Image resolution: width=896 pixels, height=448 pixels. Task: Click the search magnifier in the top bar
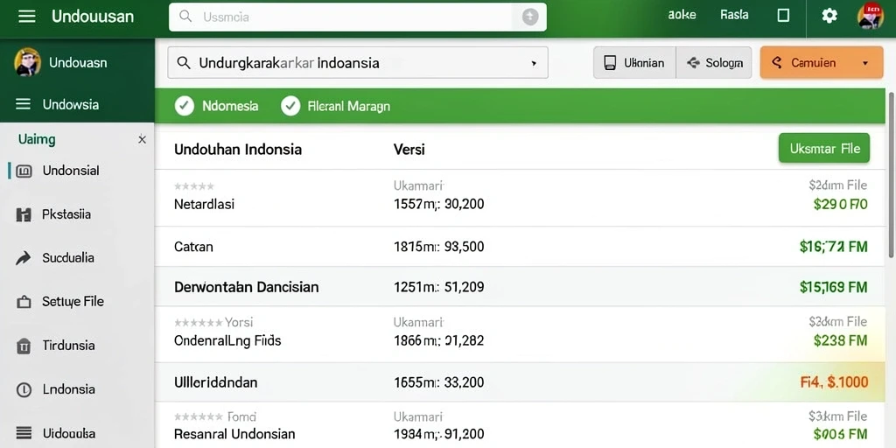[185, 16]
